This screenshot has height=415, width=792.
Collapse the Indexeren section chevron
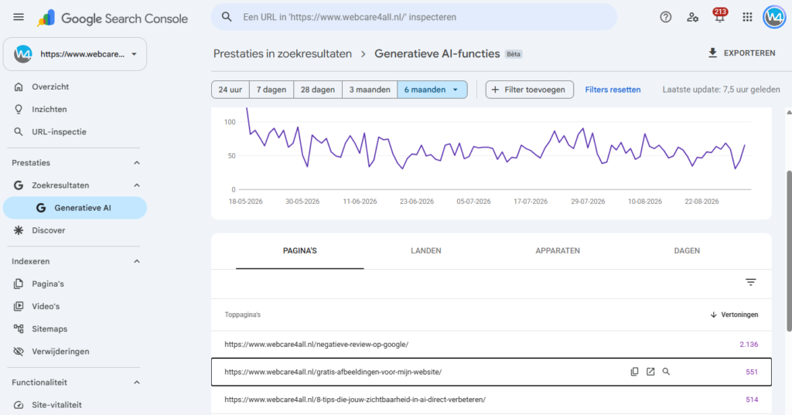(x=137, y=261)
